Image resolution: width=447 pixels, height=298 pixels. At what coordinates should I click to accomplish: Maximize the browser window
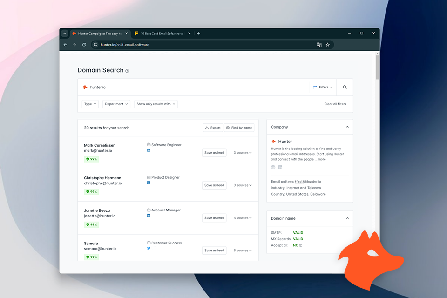click(361, 34)
